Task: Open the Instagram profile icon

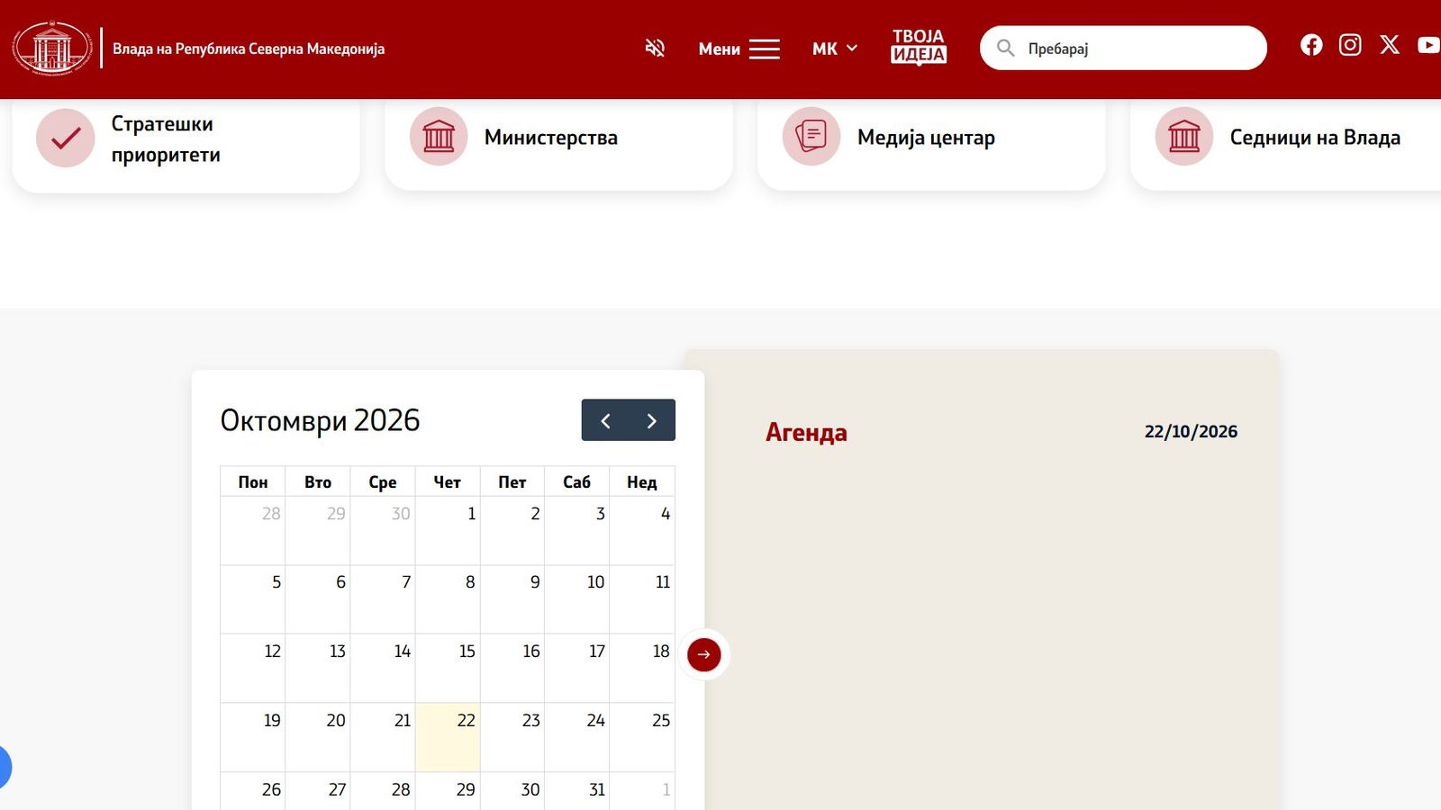Action: tap(1350, 45)
